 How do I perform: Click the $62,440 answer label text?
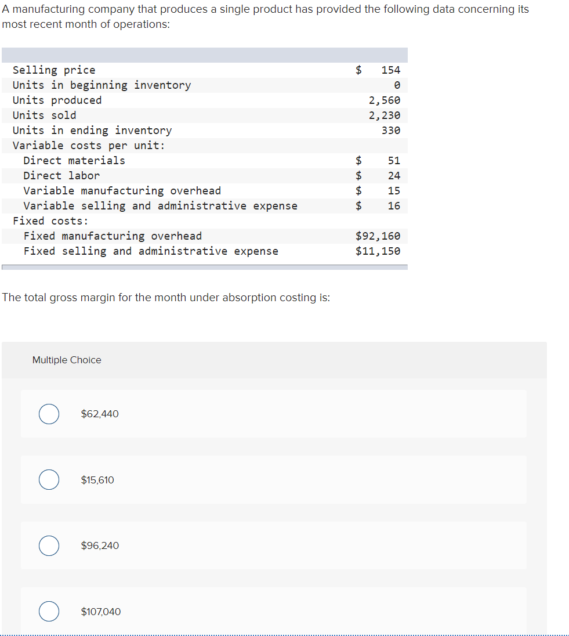100,414
